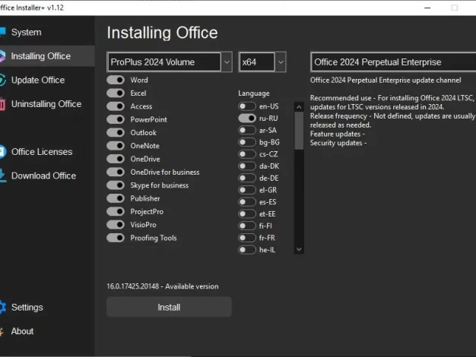This screenshot has height=357, width=476.
Task: Expand the ProPlus 2024 Volume dropdown arrow
Action: (227, 62)
